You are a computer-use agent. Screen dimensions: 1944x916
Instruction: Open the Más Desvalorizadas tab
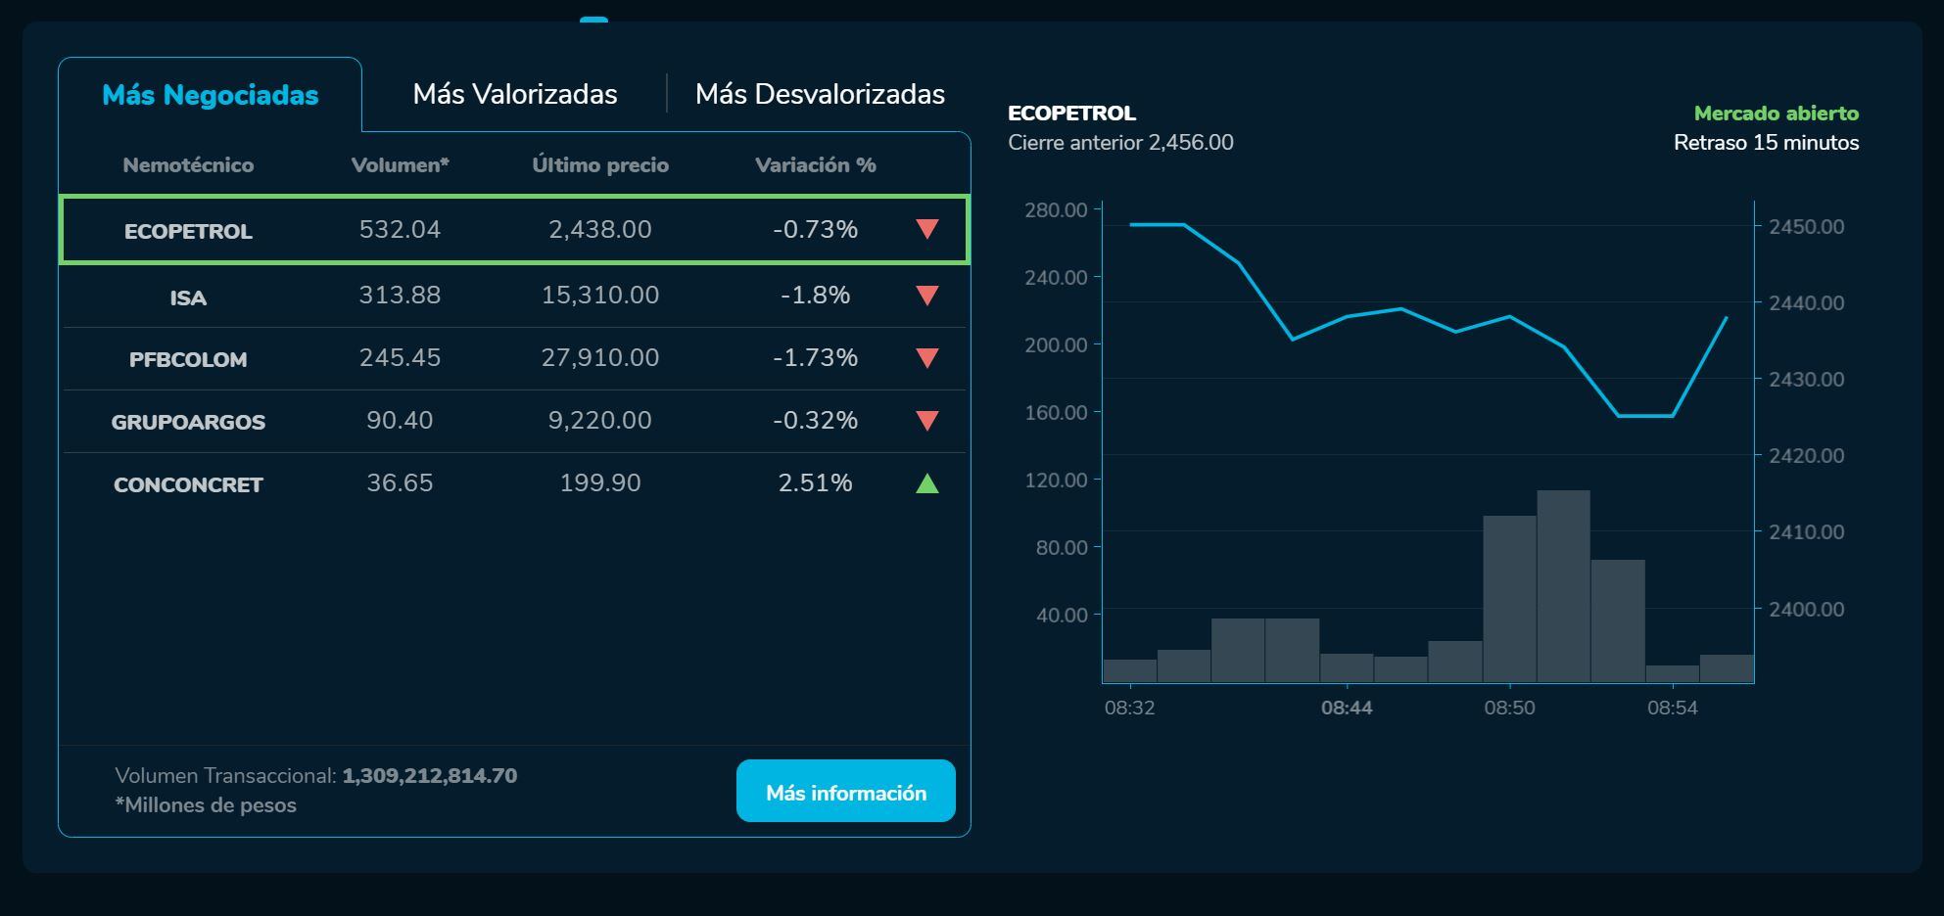[819, 94]
